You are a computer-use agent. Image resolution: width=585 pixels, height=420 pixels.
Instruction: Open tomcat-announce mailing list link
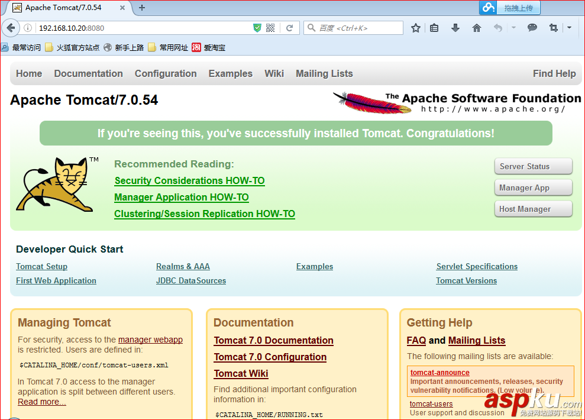(x=440, y=372)
